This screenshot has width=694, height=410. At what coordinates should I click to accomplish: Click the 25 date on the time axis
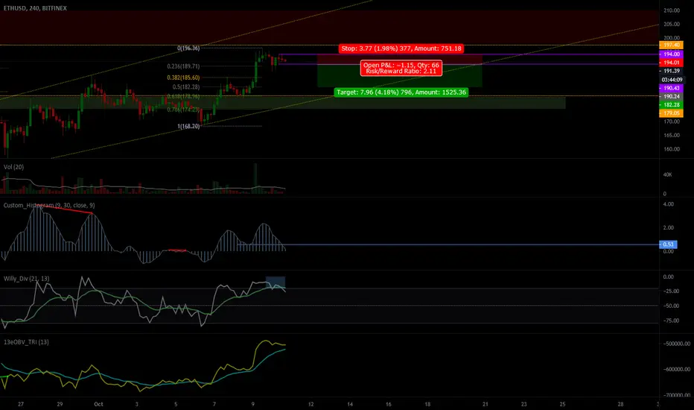[x=562, y=404]
